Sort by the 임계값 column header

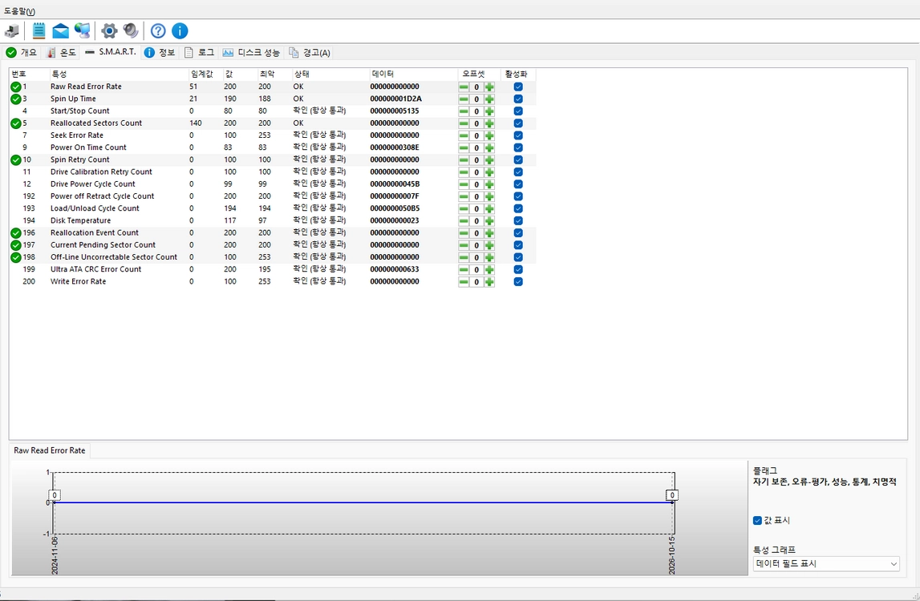coord(205,75)
